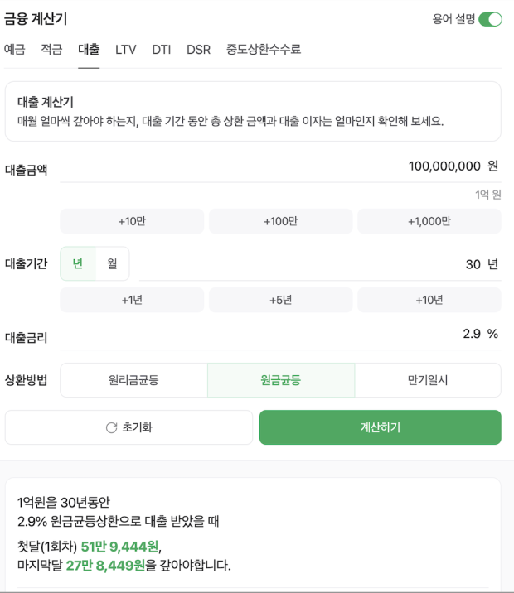Switch to the 적금 tab
Viewport: 514px width, 593px height.
[x=51, y=50]
